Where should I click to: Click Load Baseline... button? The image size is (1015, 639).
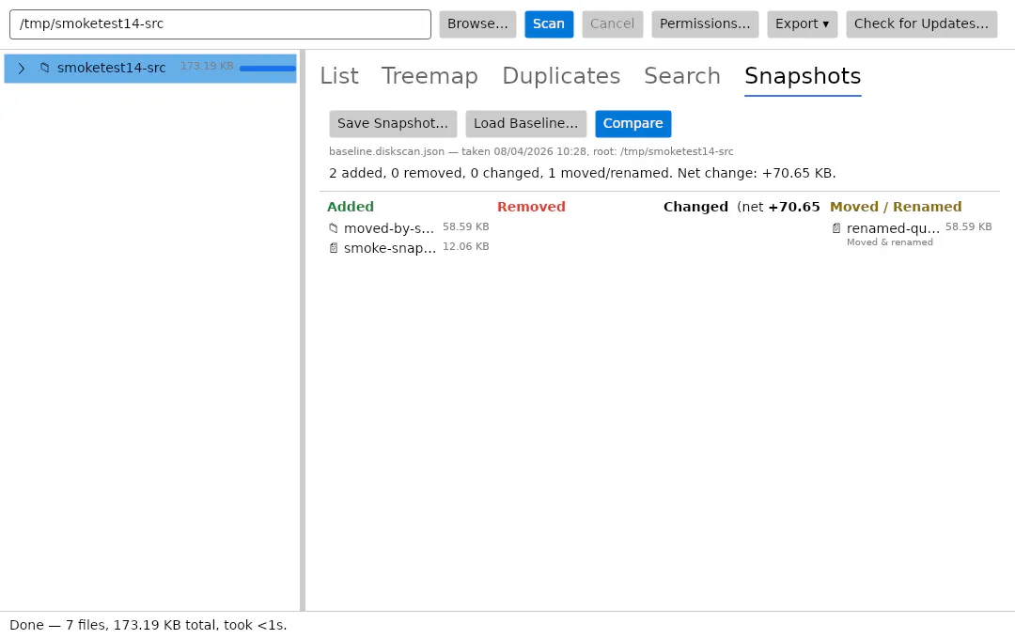click(x=526, y=124)
